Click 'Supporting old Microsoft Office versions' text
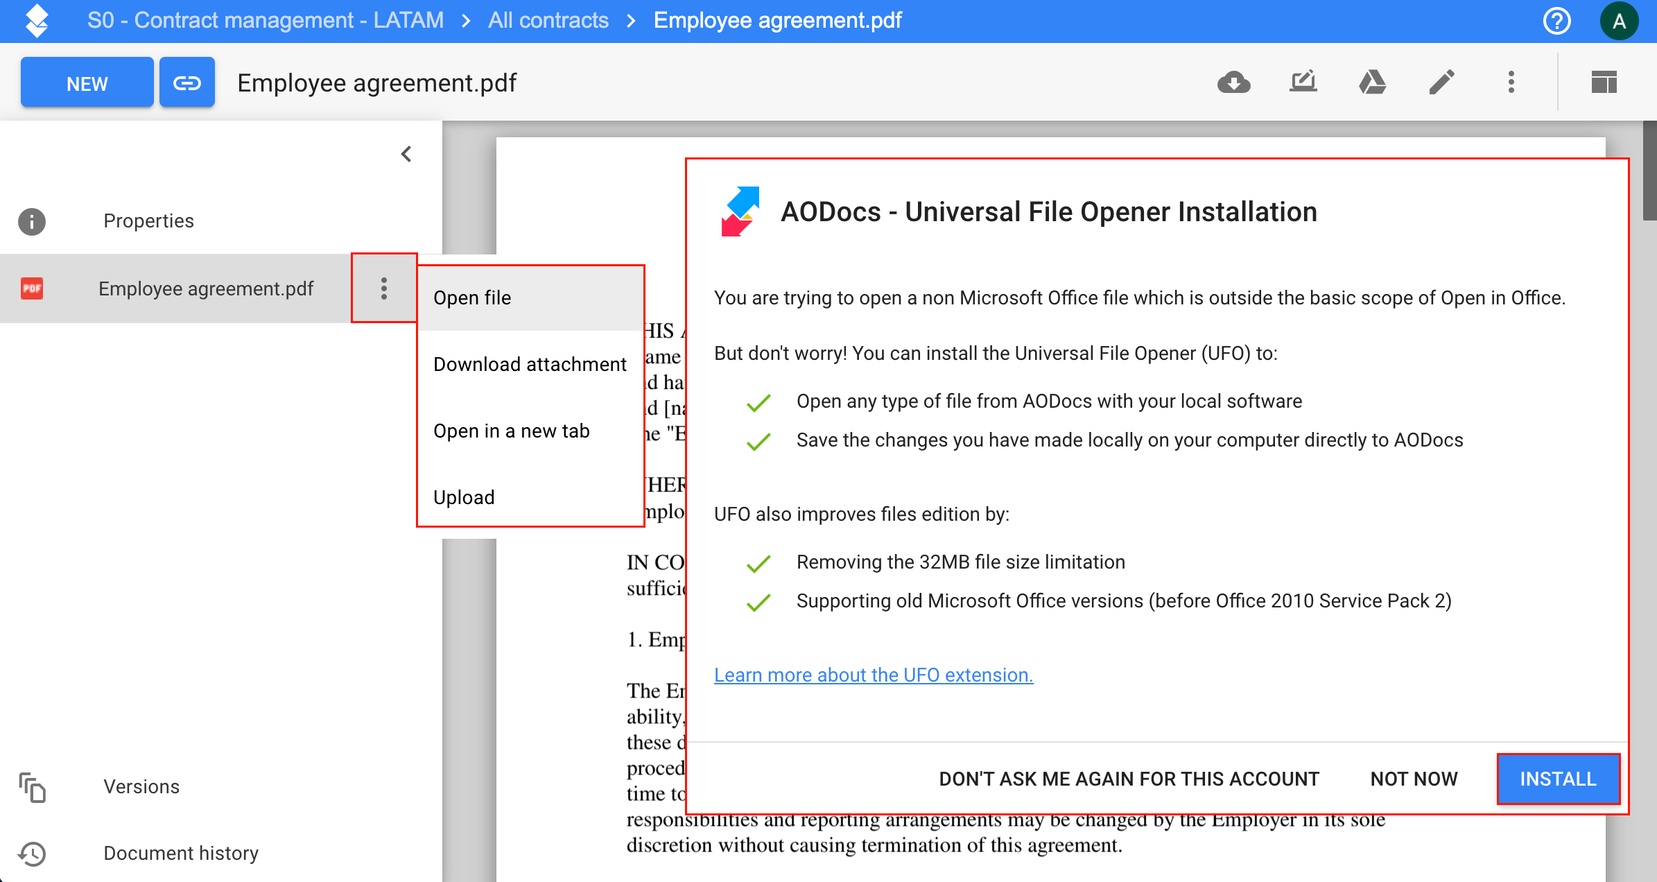The image size is (1657, 882). pyautogui.click(x=1124, y=600)
